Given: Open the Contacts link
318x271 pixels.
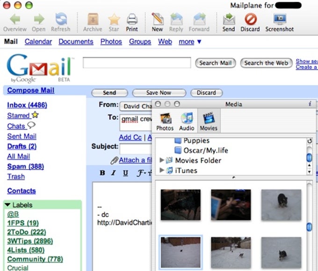Looking at the screenshot, I should click(22, 191).
